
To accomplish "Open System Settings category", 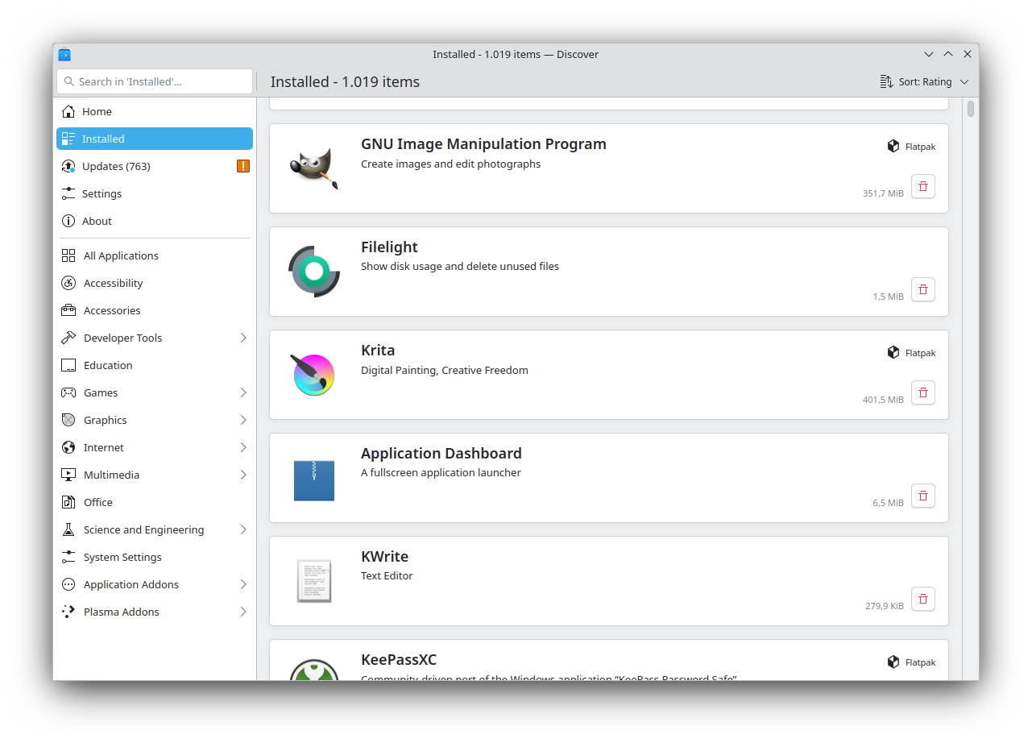I will pos(155,557).
